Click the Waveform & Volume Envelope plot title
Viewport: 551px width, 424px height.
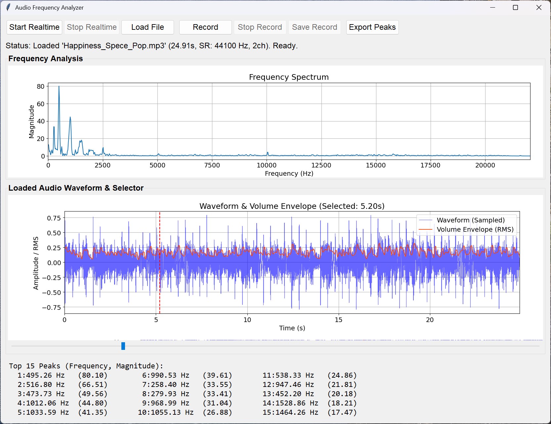292,206
